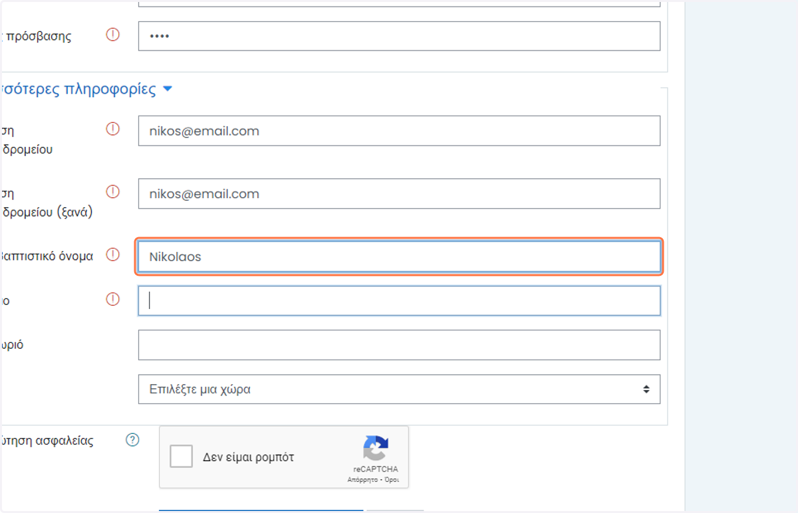Click the required icon beside the empty surname field
The height and width of the screenshot is (513, 798).
pyautogui.click(x=113, y=299)
